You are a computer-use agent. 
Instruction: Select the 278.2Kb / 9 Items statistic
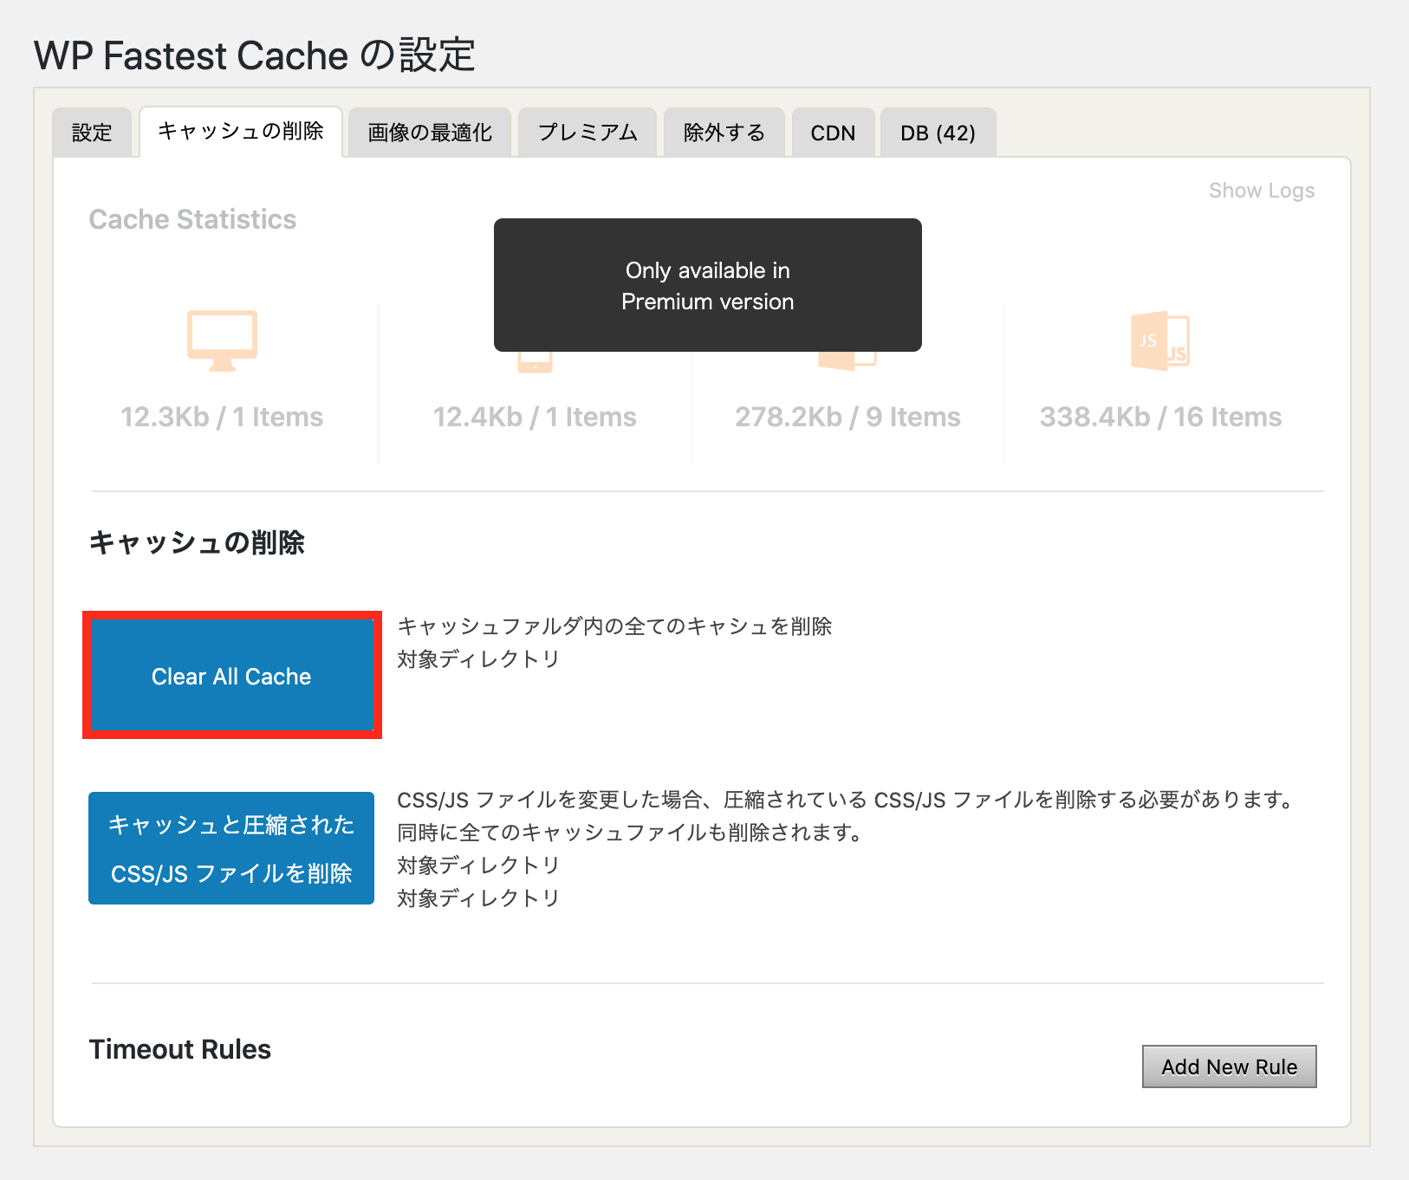847,417
